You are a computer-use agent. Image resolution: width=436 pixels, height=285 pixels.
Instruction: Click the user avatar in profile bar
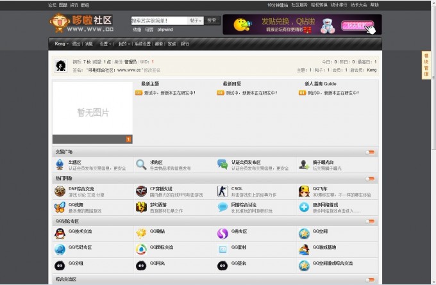[61, 66]
